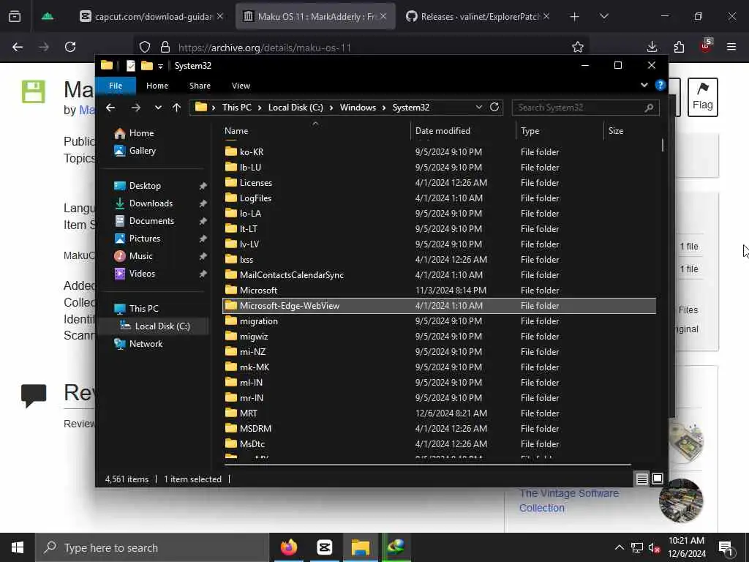Switch to capcut.com browser tab
The width and height of the screenshot is (749, 562).
(152, 16)
